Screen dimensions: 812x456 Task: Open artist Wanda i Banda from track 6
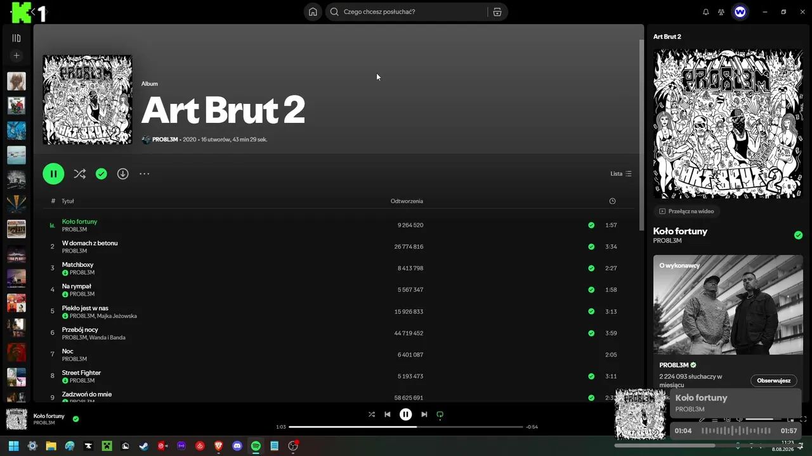107,338
